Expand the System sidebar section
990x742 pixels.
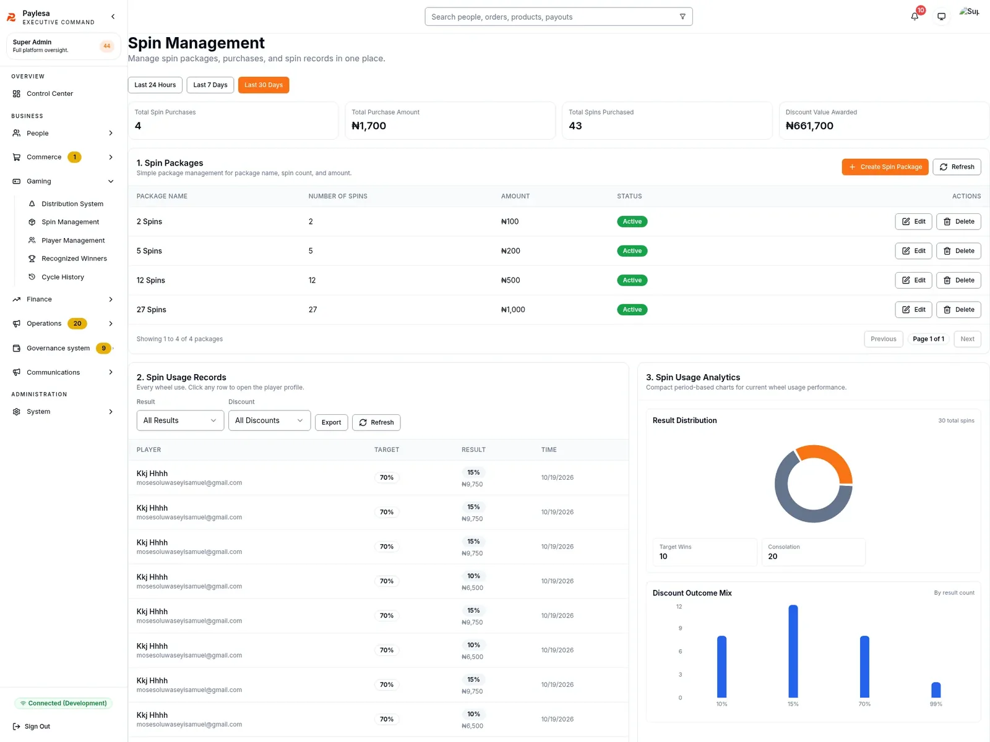[x=63, y=412]
